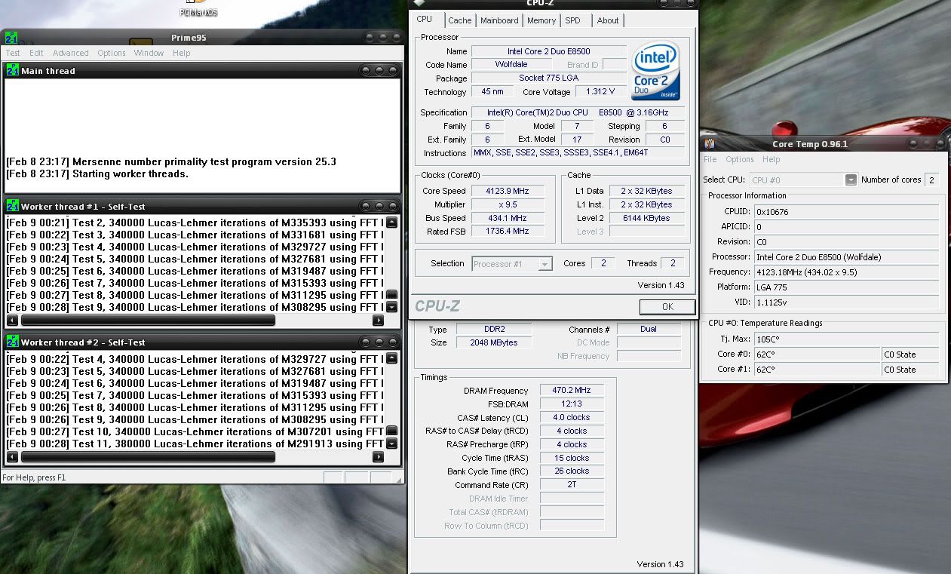The height and width of the screenshot is (574, 951).
Task: Open Core Temp Help menu
Action: point(771,159)
